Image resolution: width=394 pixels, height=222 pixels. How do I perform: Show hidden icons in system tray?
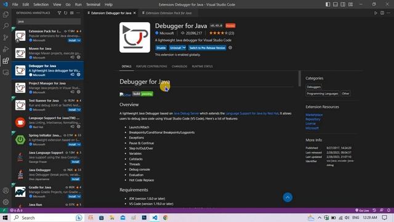(x=320, y=218)
